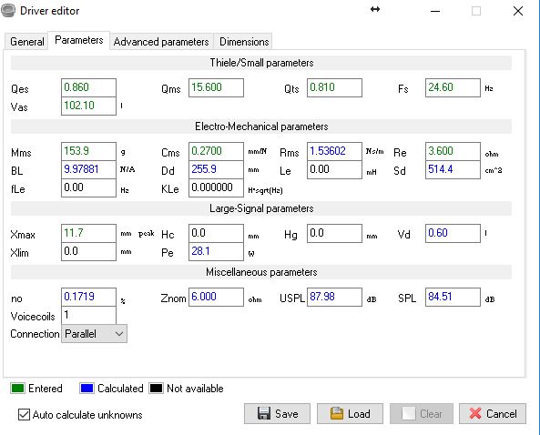The height and width of the screenshot is (435, 540).
Task: Select the Xmax input field
Action: click(x=88, y=233)
